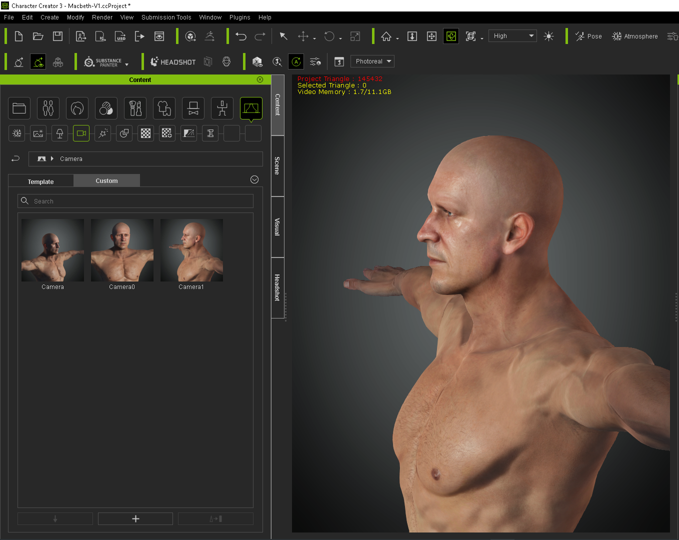Open the Plugins menu
679x540 pixels.
[239, 17]
